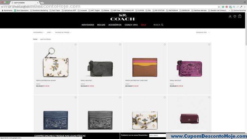Click the Busca search magnifier icon

(x=162, y=25)
